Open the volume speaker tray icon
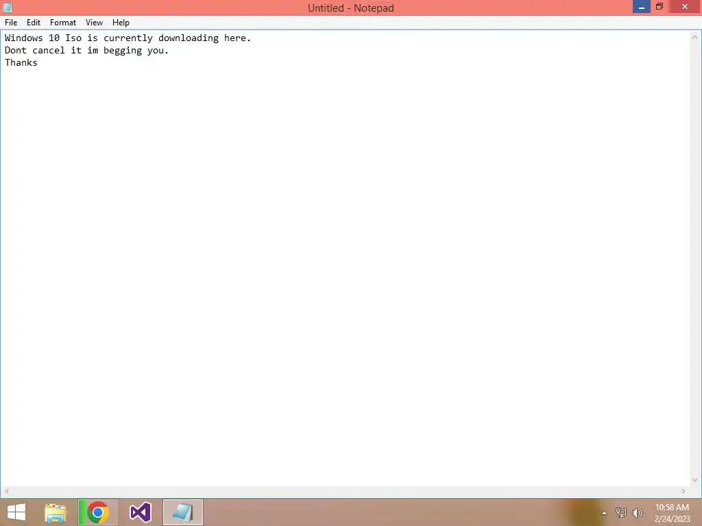This screenshot has height=526, width=702. (x=637, y=513)
